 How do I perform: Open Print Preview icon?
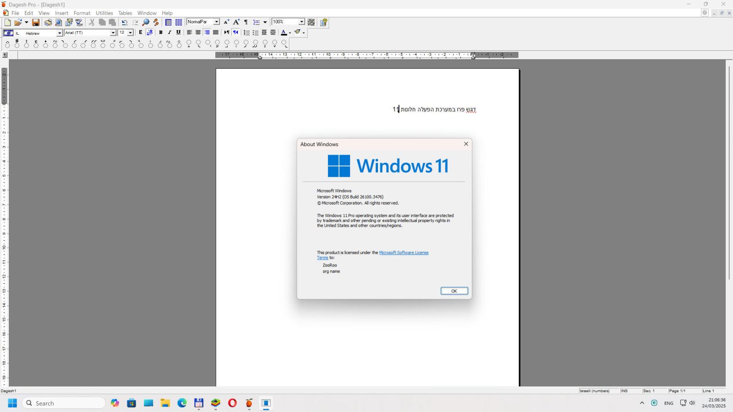(x=59, y=22)
